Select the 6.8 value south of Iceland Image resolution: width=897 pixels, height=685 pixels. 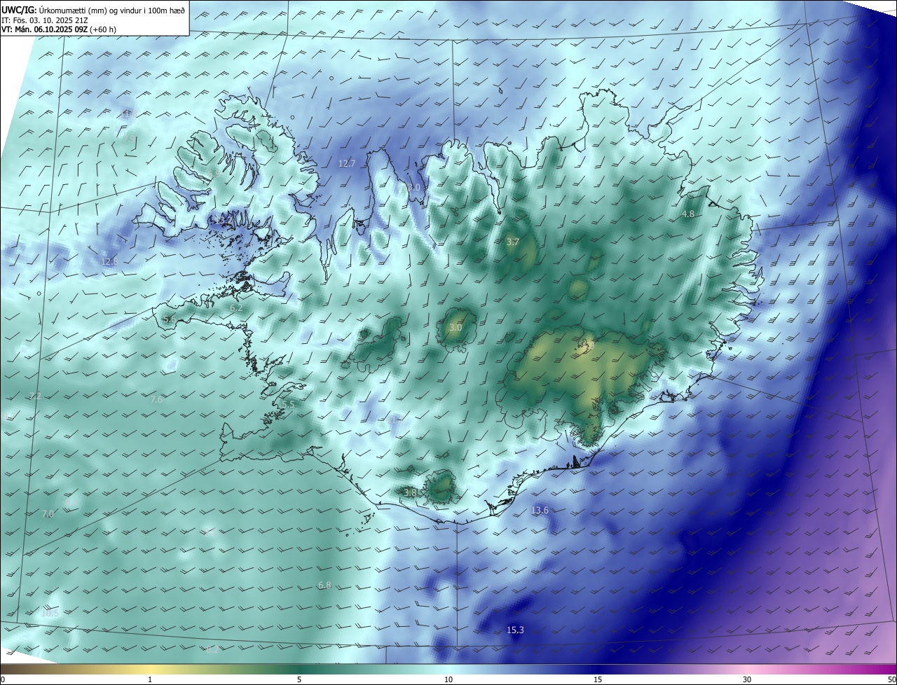pyautogui.click(x=324, y=586)
